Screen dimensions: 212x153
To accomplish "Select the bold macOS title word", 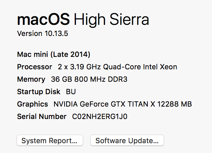I will click(x=43, y=20).
